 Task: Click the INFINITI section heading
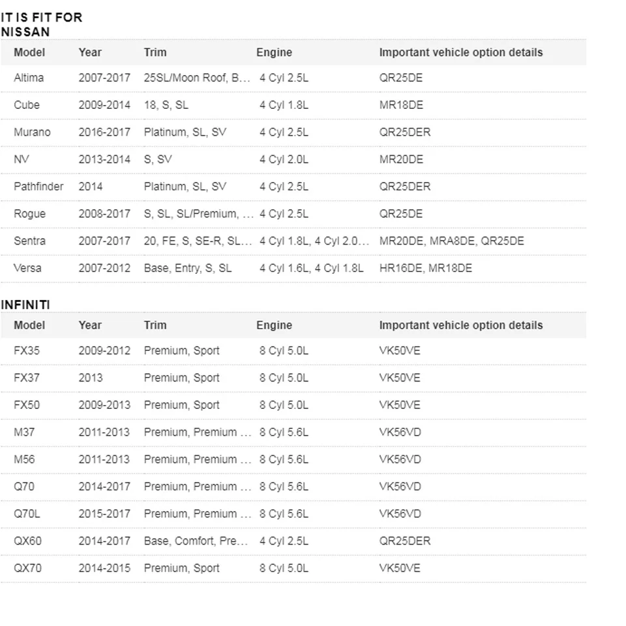(x=25, y=305)
